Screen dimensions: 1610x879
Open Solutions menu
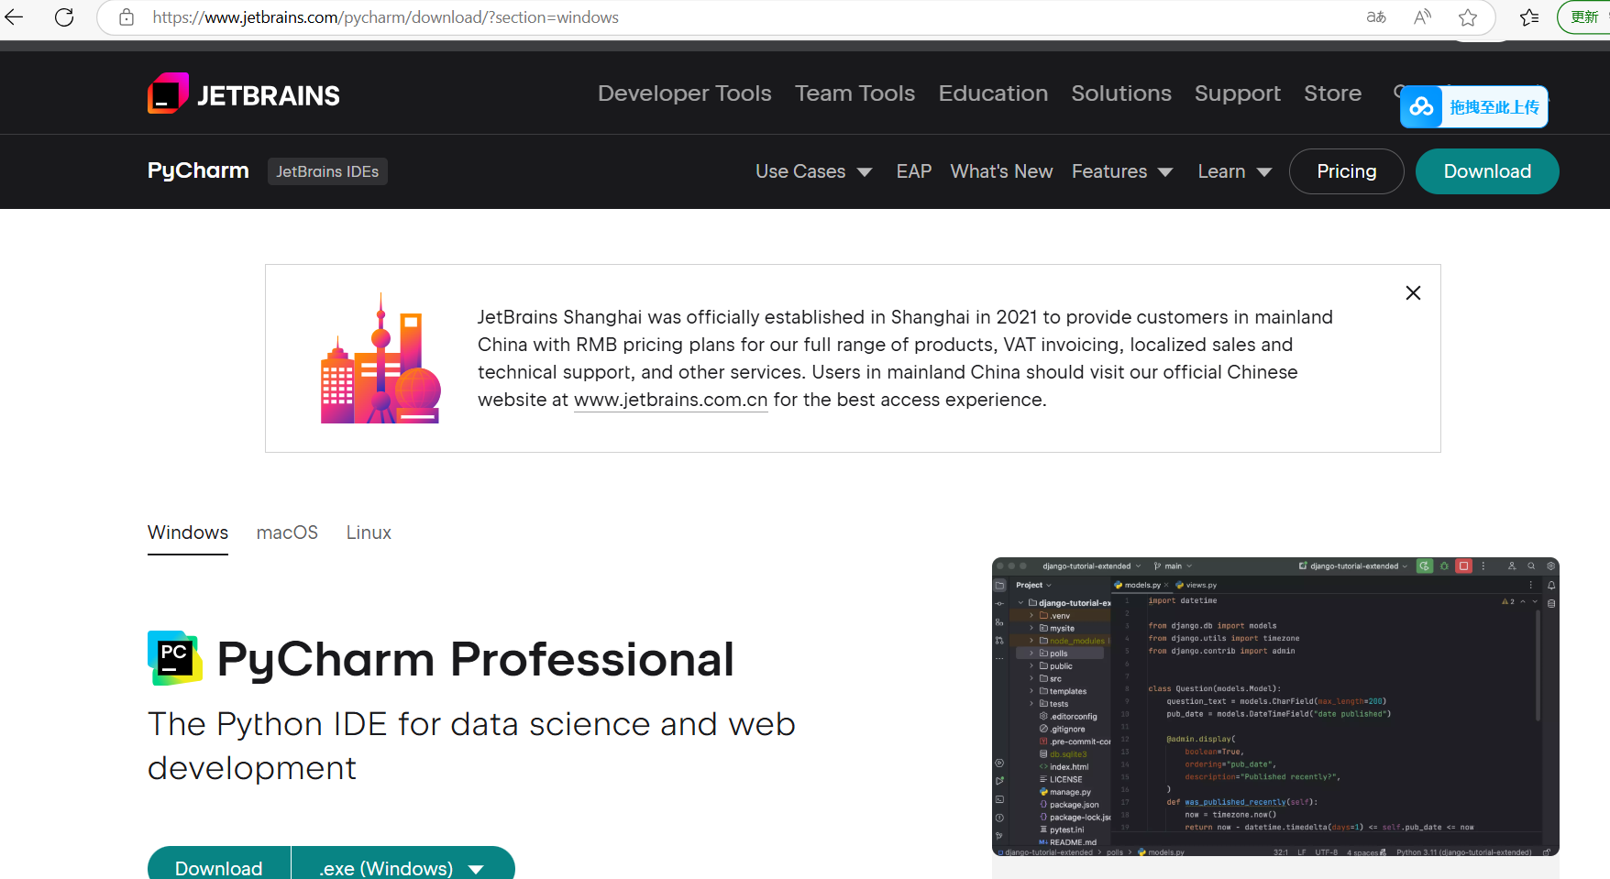point(1121,93)
